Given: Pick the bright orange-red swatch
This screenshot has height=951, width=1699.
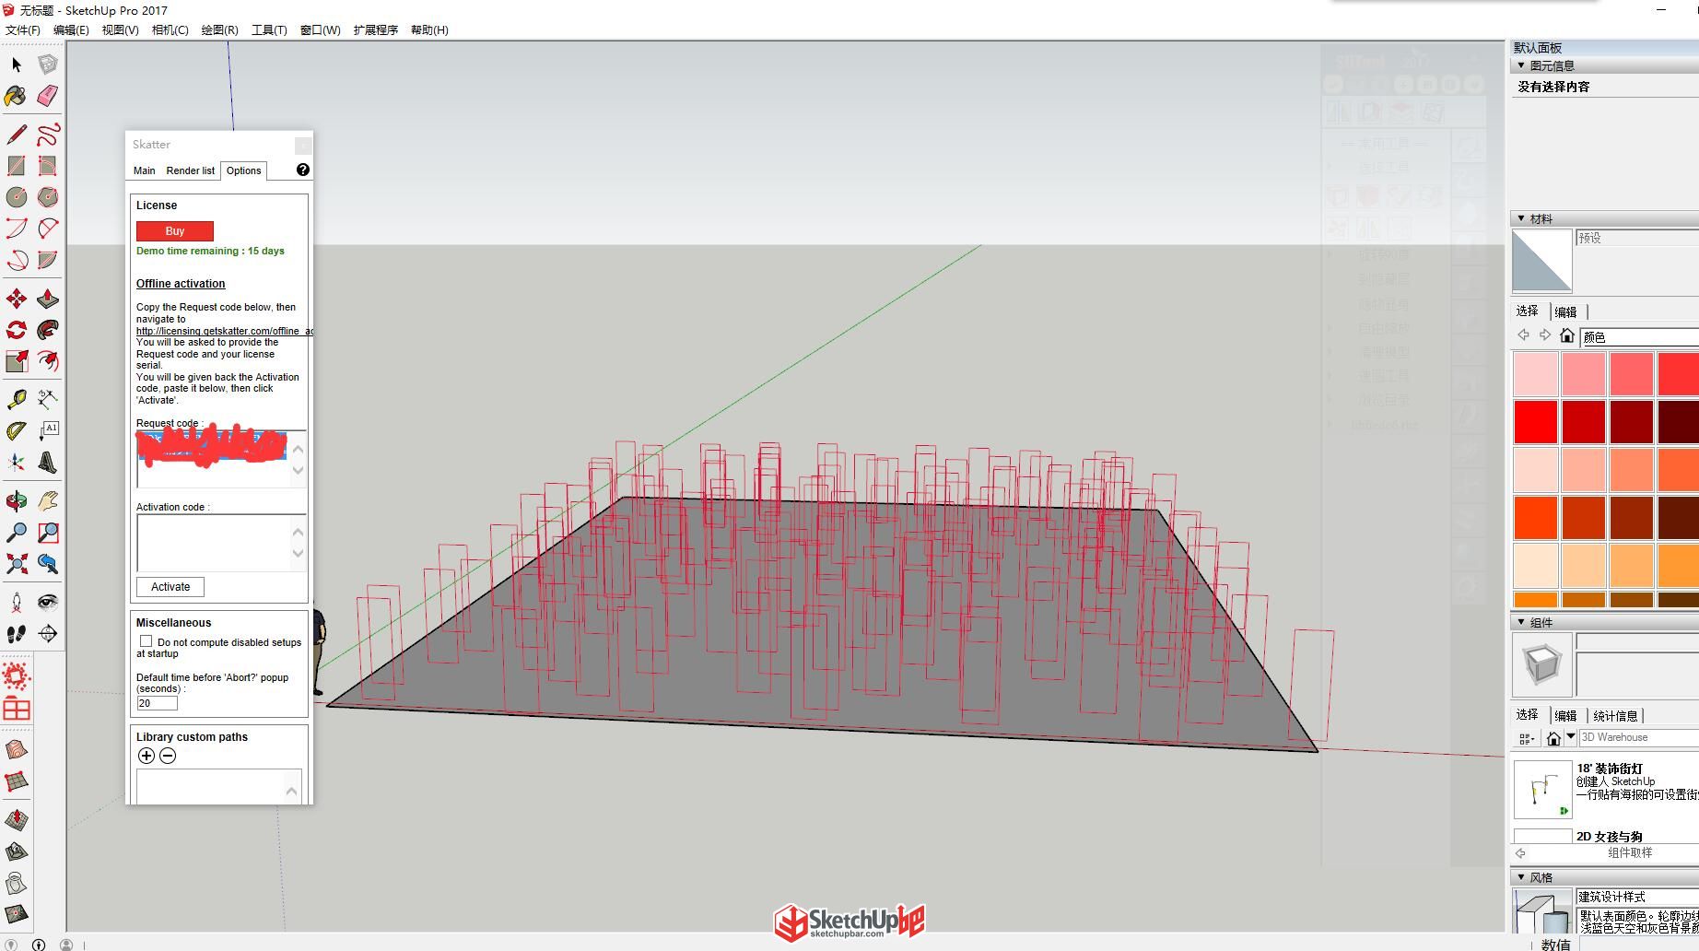Looking at the screenshot, I should pos(1536,518).
